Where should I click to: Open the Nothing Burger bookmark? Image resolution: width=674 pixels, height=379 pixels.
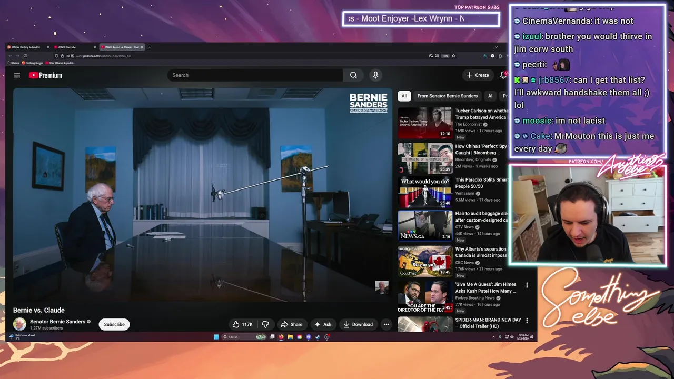point(33,63)
